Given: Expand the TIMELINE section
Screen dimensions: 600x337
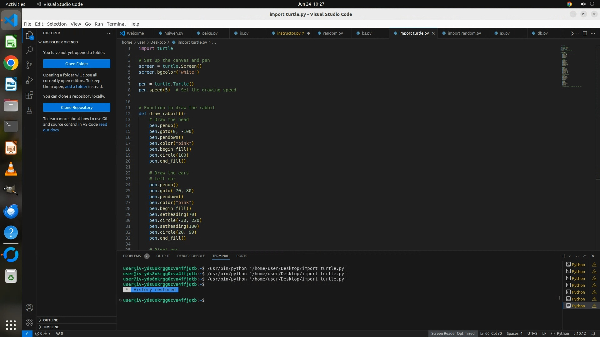Looking at the screenshot, I should (51, 327).
